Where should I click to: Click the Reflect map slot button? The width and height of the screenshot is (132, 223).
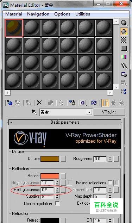pos(63,176)
